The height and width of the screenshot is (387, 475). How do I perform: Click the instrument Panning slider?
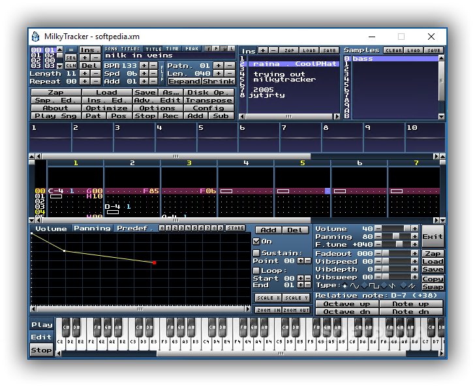(x=396, y=236)
